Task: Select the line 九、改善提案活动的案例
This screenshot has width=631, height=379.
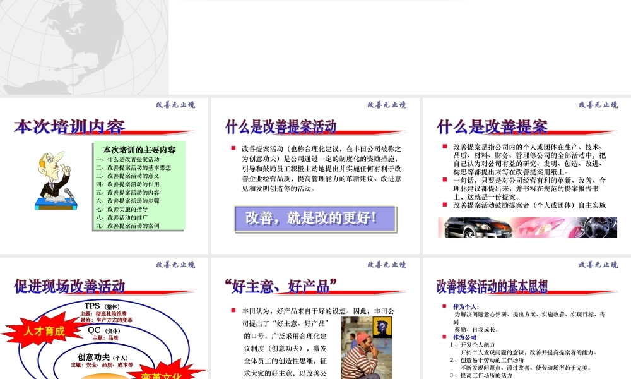Action: coord(127,226)
